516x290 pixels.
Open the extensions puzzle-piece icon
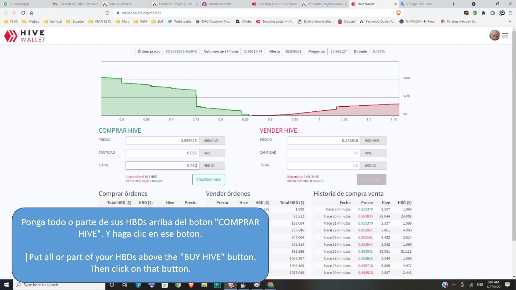click(x=483, y=13)
